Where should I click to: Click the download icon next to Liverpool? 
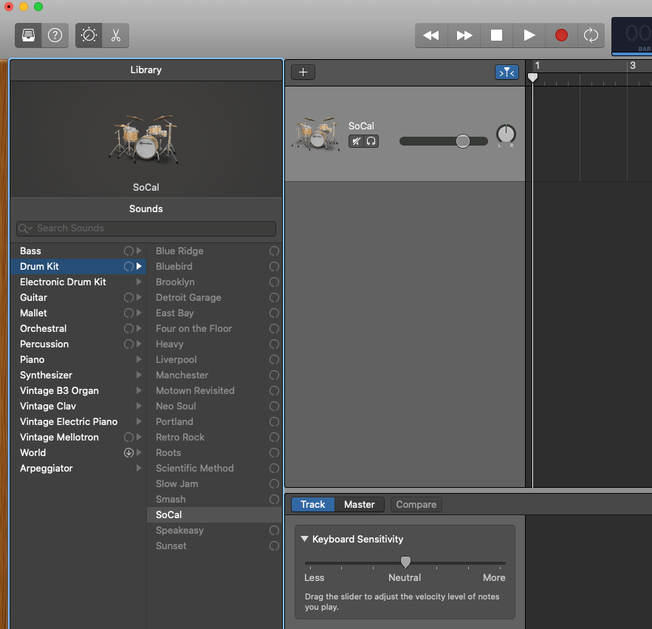[274, 359]
